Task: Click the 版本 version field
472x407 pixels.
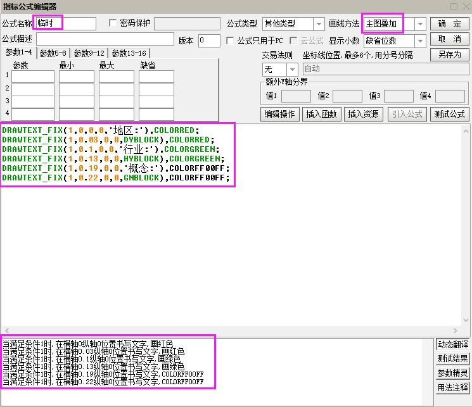Action: [x=209, y=41]
